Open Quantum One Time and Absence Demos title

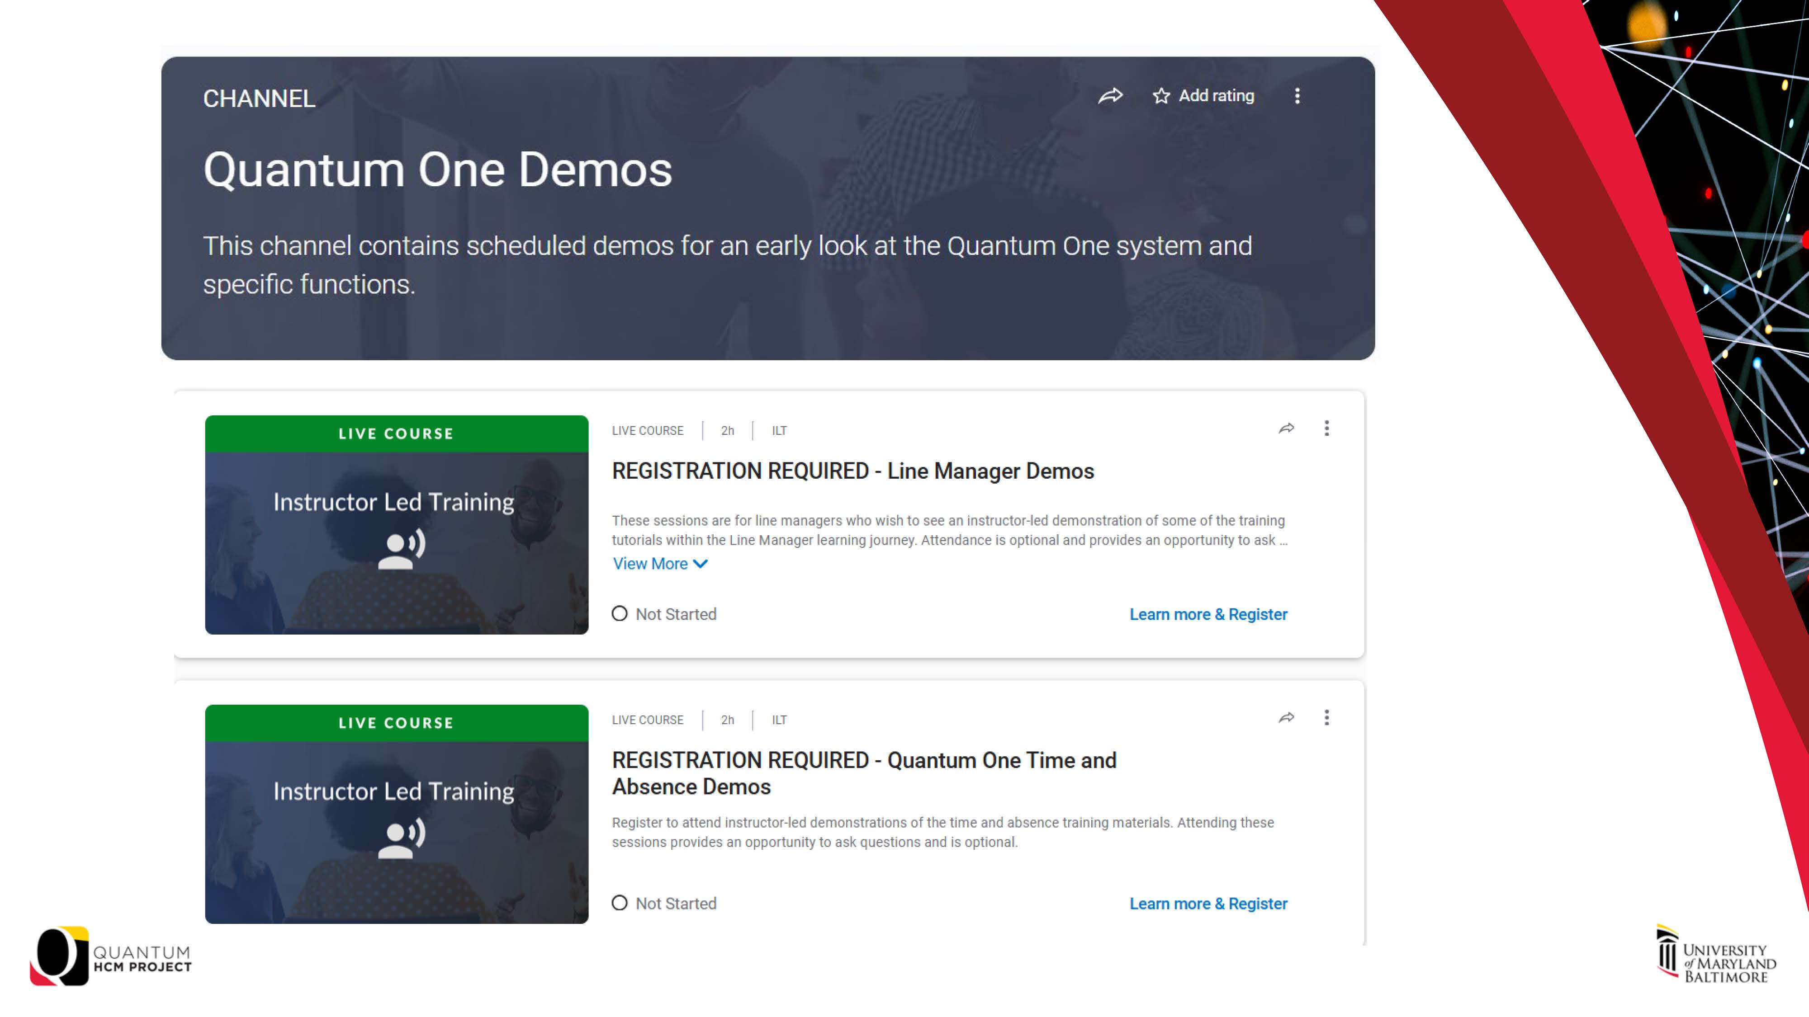pos(864,773)
